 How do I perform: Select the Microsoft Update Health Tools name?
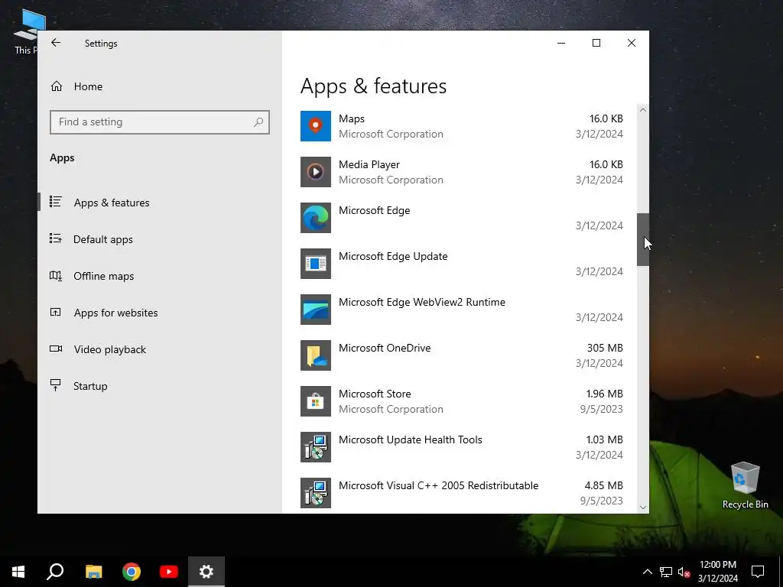(x=411, y=439)
